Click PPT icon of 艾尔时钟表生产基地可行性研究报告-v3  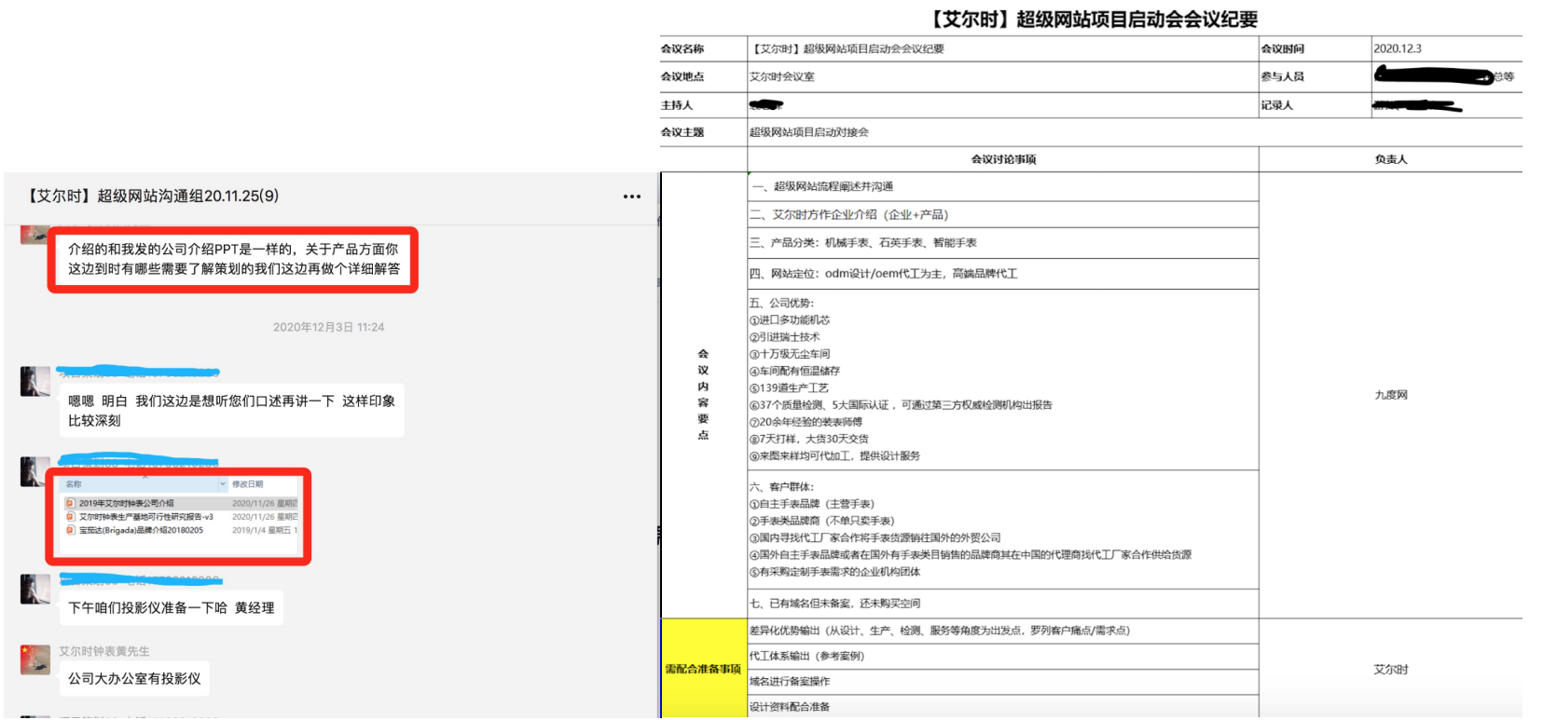70,517
